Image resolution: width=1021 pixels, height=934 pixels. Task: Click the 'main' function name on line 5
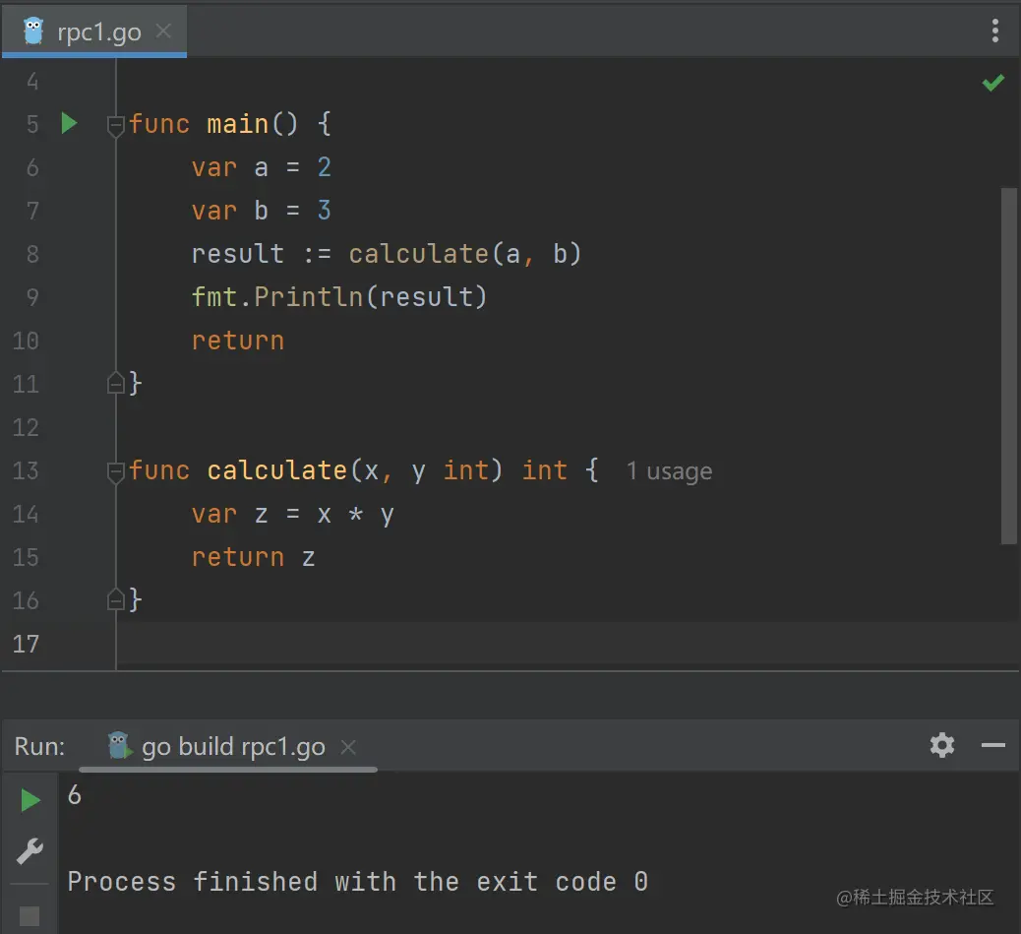[238, 124]
